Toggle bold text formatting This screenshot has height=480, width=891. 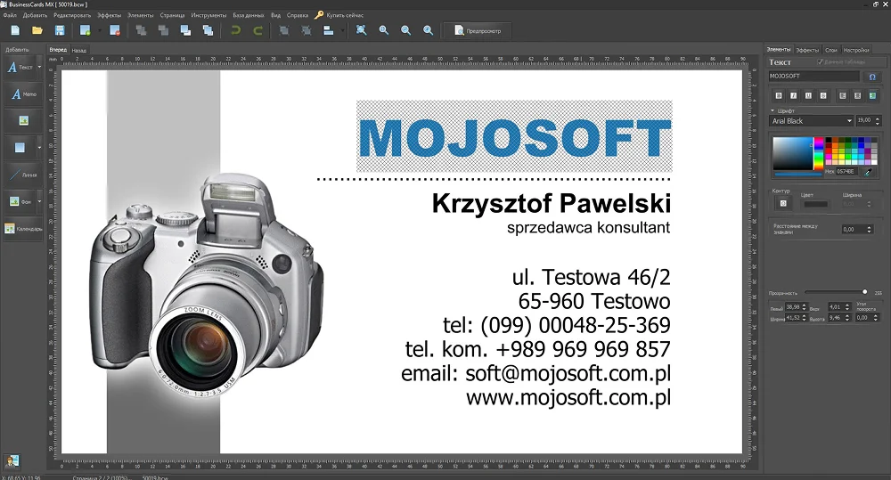pos(778,95)
